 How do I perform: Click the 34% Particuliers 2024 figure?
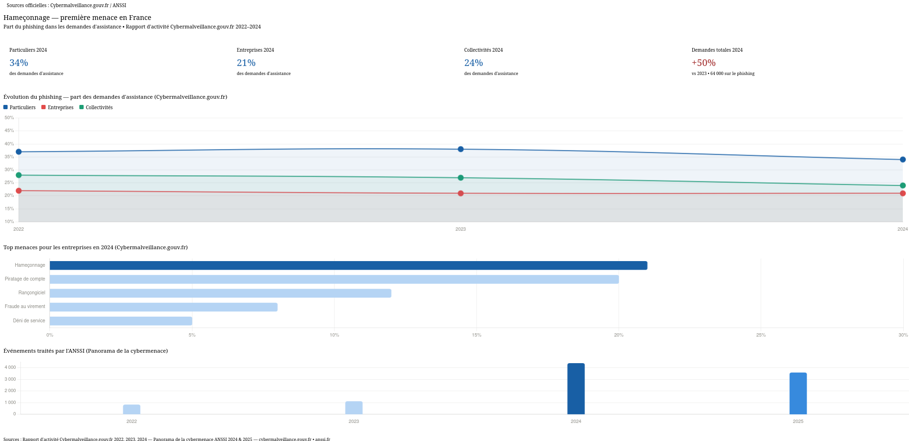(x=19, y=63)
